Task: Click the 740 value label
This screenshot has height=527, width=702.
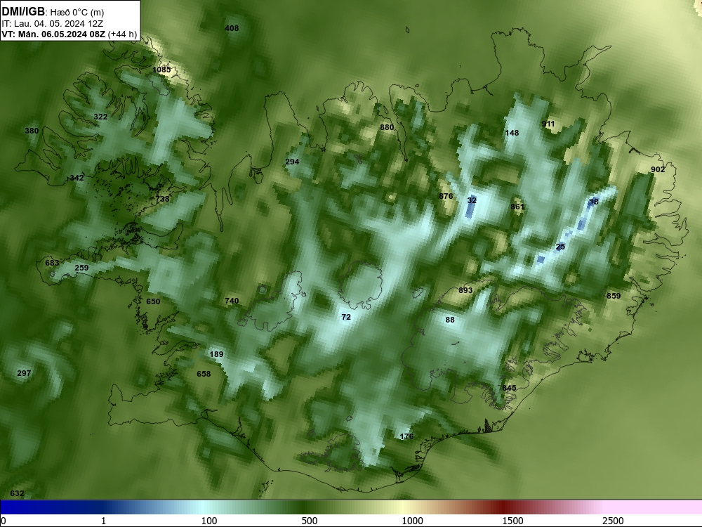Action: click(x=232, y=301)
